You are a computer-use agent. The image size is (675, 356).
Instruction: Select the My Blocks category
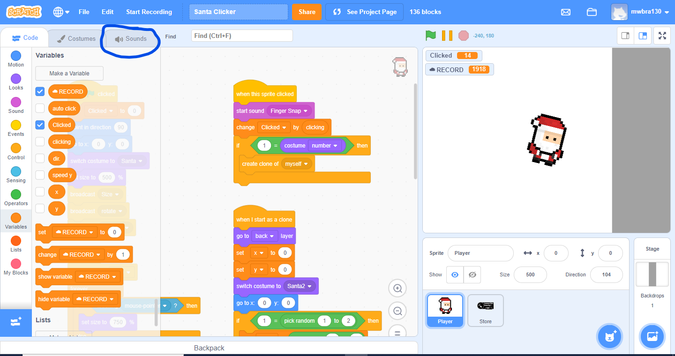point(16,267)
